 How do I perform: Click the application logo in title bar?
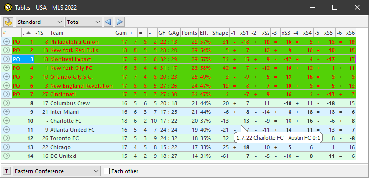pos(8,8)
